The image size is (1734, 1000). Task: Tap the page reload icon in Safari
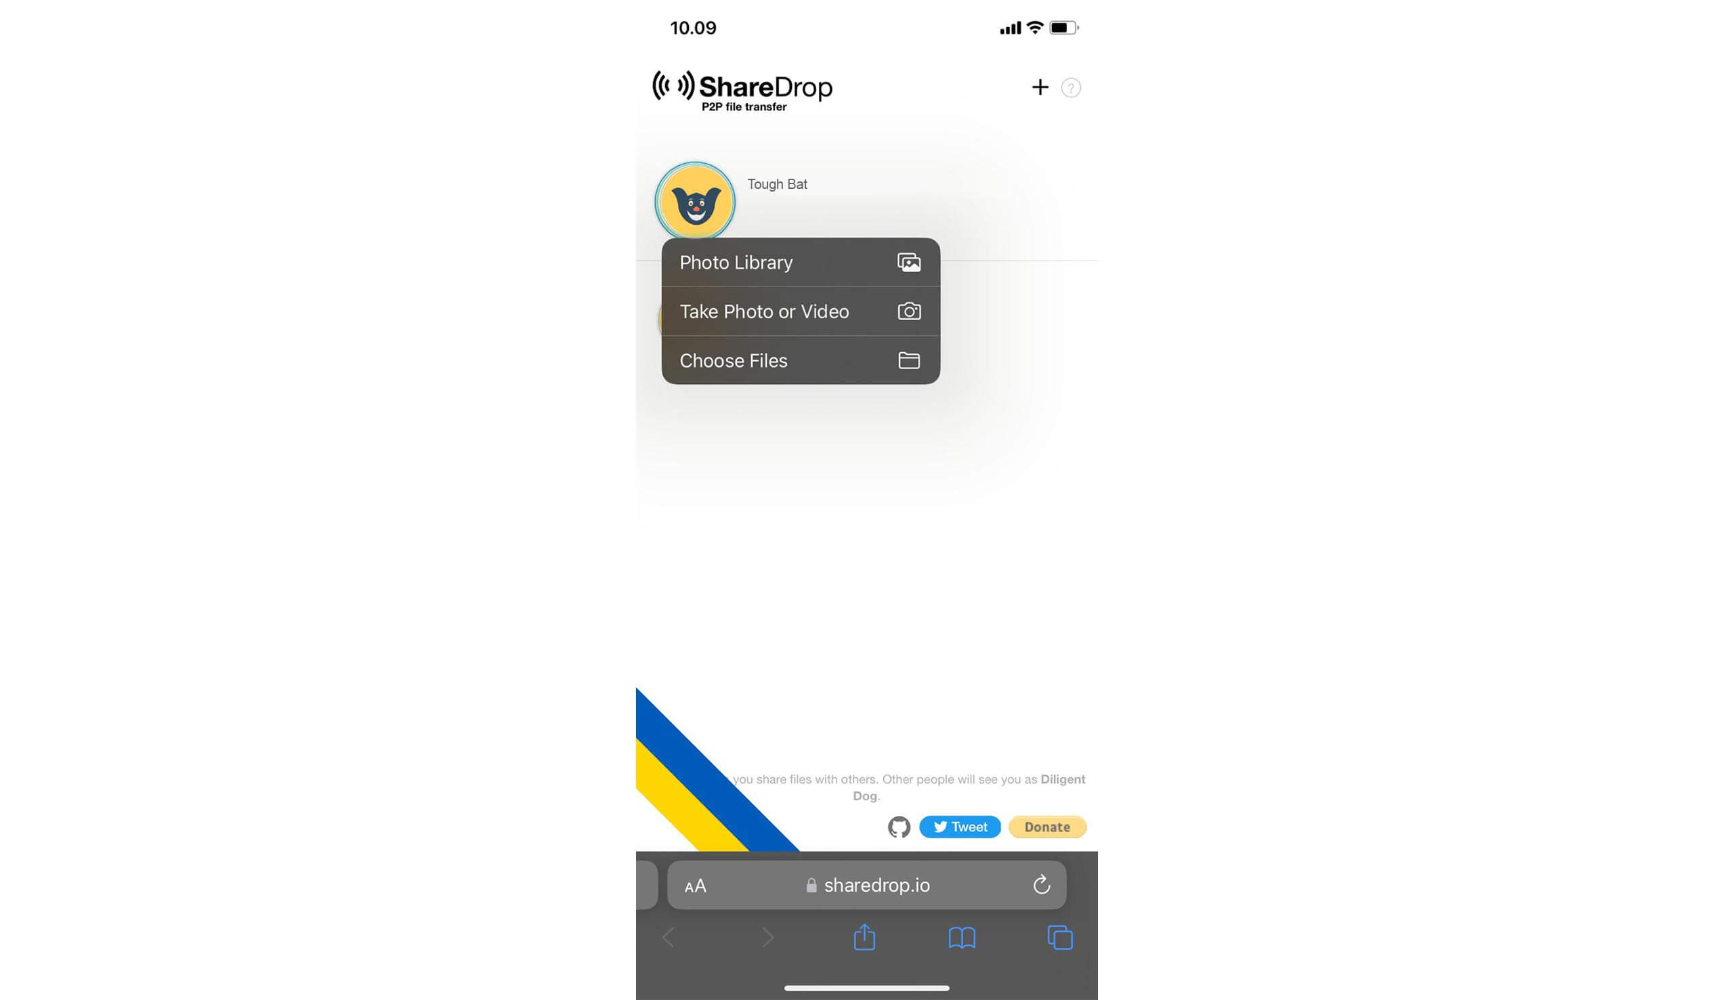tap(1038, 884)
